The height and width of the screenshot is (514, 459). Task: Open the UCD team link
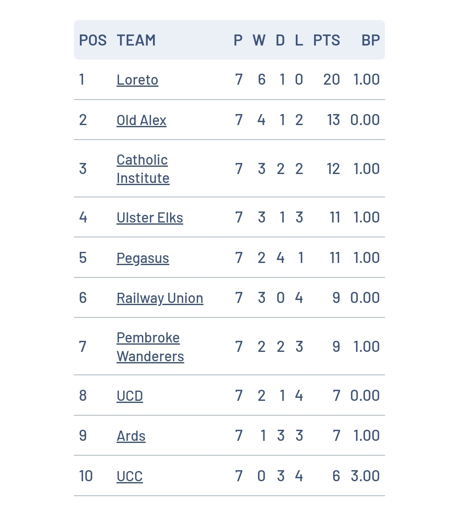point(130,396)
